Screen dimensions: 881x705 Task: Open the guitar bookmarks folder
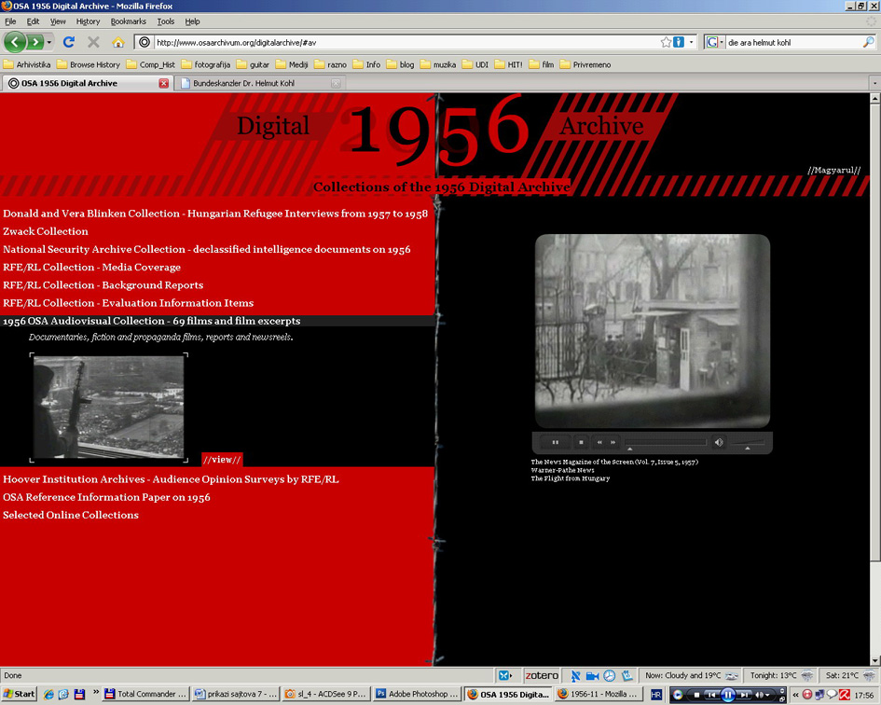(x=253, y=64)
